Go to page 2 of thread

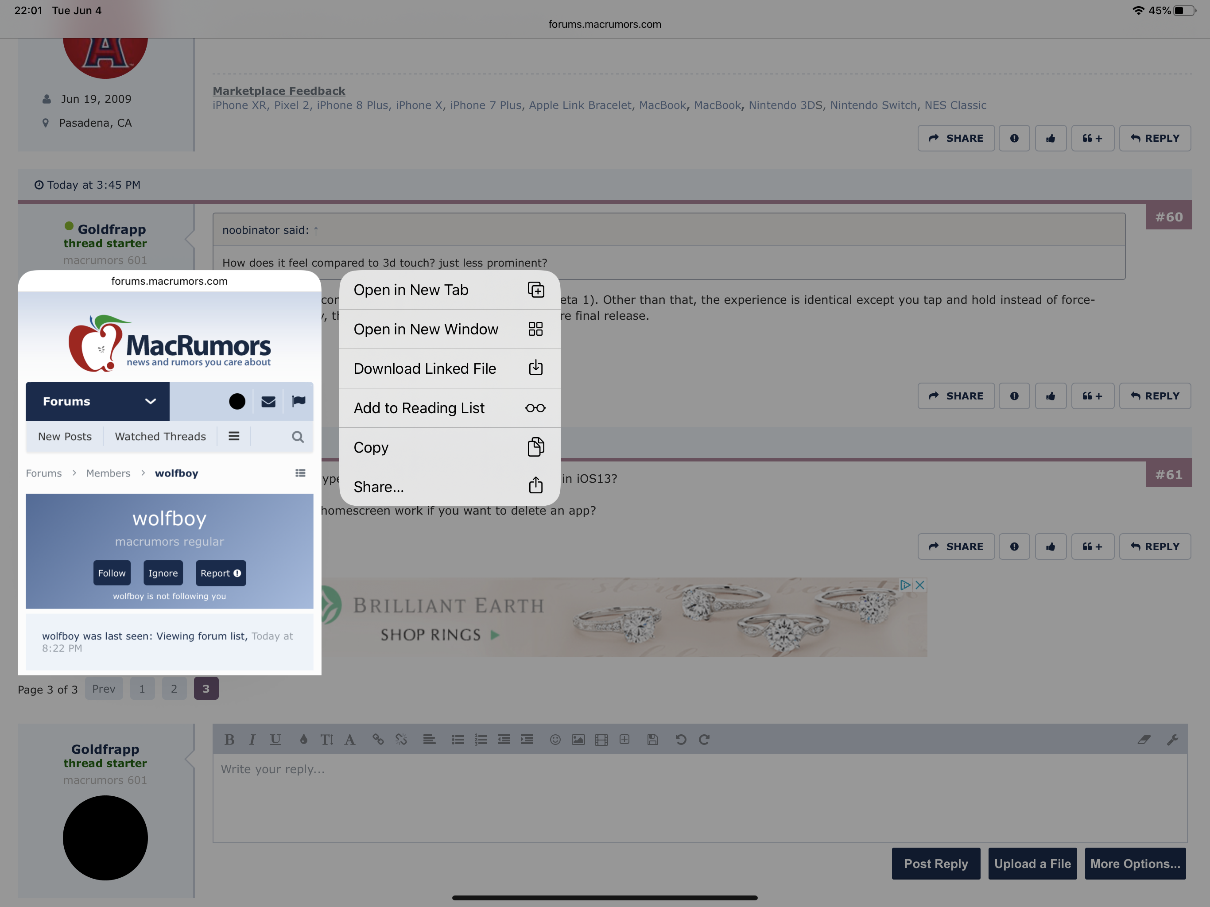point(174,689)
